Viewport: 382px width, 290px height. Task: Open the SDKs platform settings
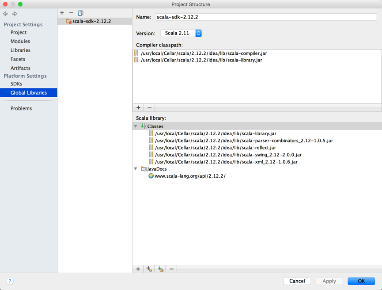pos(16,84)
